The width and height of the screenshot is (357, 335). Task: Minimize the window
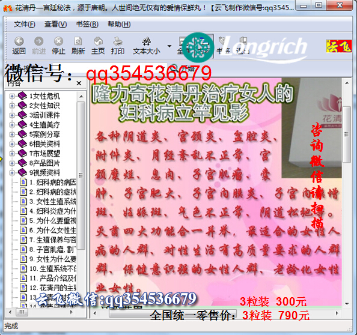(x=304, y=5)
